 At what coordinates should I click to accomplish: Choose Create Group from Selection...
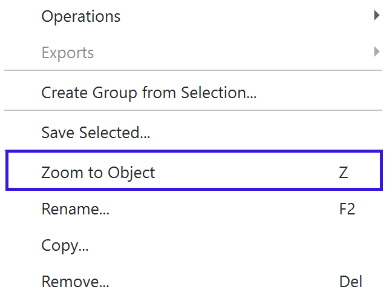(x=149, y=93)
